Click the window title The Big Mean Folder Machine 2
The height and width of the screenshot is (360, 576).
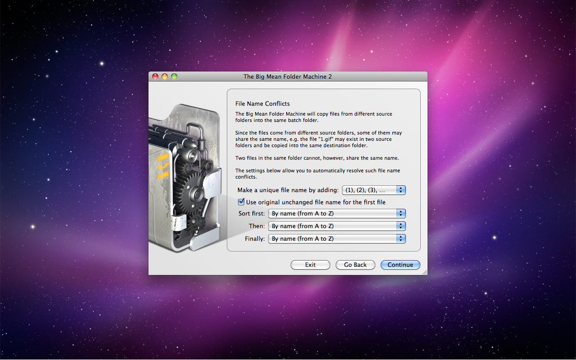(x=288, y=76)
